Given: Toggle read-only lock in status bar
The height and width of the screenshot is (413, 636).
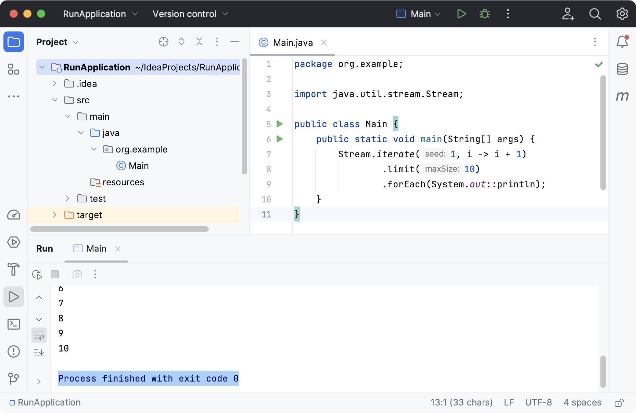Looking at the screenshot, I should click(x=619, y=403).
